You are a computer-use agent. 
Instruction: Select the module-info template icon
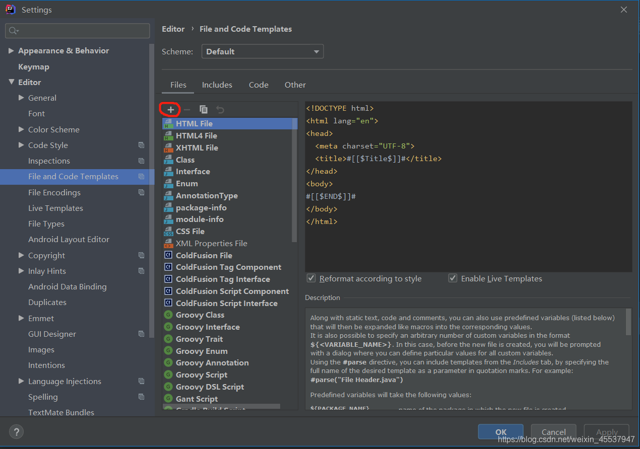tap(168, 219)
